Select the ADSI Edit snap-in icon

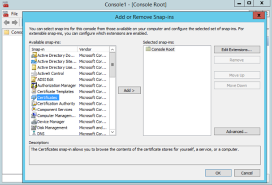(34, 79)
